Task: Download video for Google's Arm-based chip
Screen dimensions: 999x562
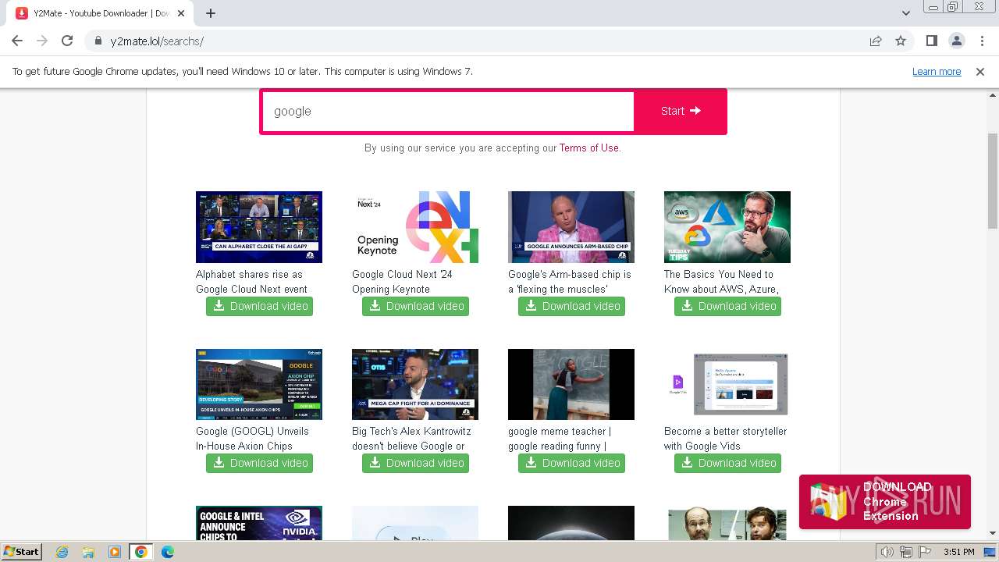Action: tap(571, 306)
